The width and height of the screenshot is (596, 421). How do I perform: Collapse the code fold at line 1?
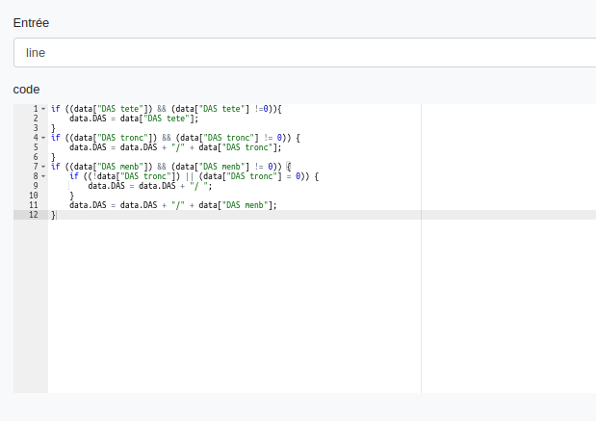[x=43, y=109]
